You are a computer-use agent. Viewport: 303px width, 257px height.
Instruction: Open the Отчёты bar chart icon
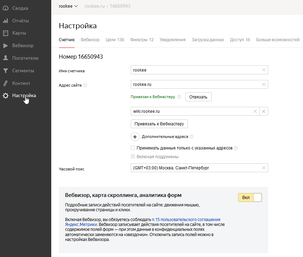coord(6,21)
